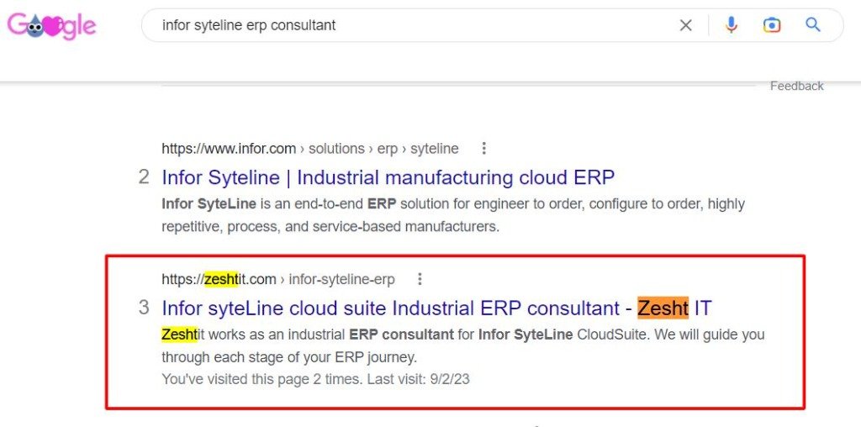
Task: Click the Google doodle logo
Action: (x=51, y=26)
